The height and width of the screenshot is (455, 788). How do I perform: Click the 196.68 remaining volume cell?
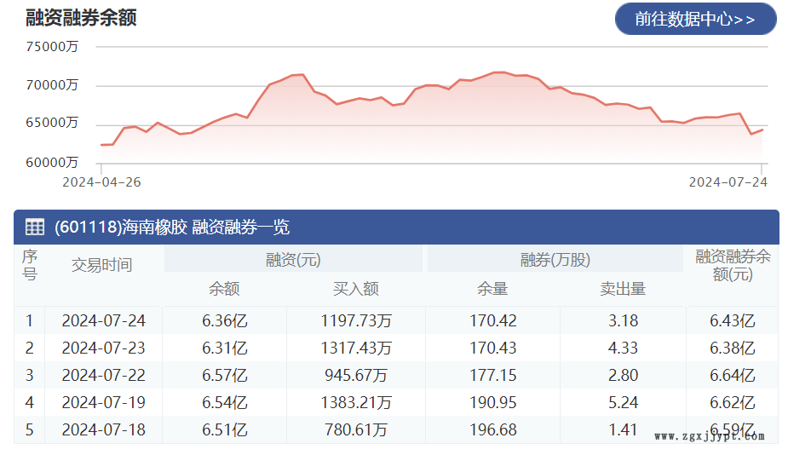tap(493, 429)
